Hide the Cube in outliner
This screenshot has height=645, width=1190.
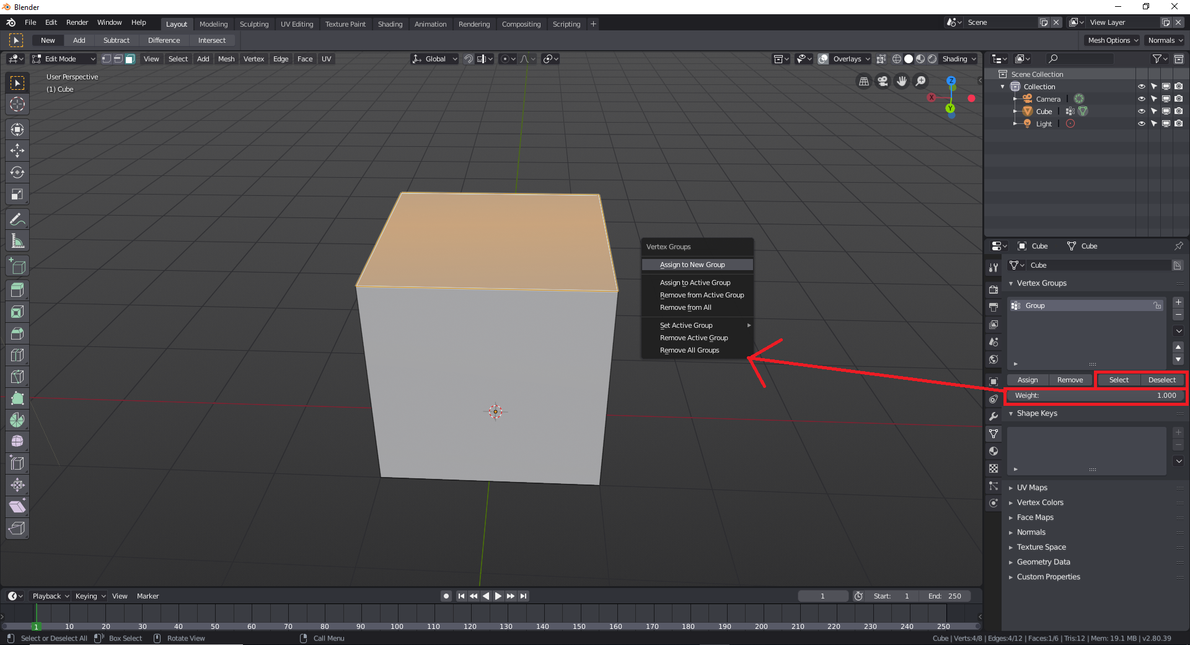[x=1141, y=112]
